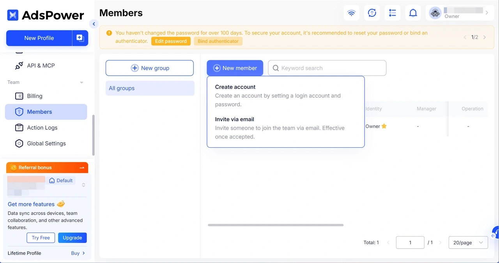Image resolution: width=499 pixels, height=263 pixels.
Task: Open the Referral bonus banner
Action: 47,168
